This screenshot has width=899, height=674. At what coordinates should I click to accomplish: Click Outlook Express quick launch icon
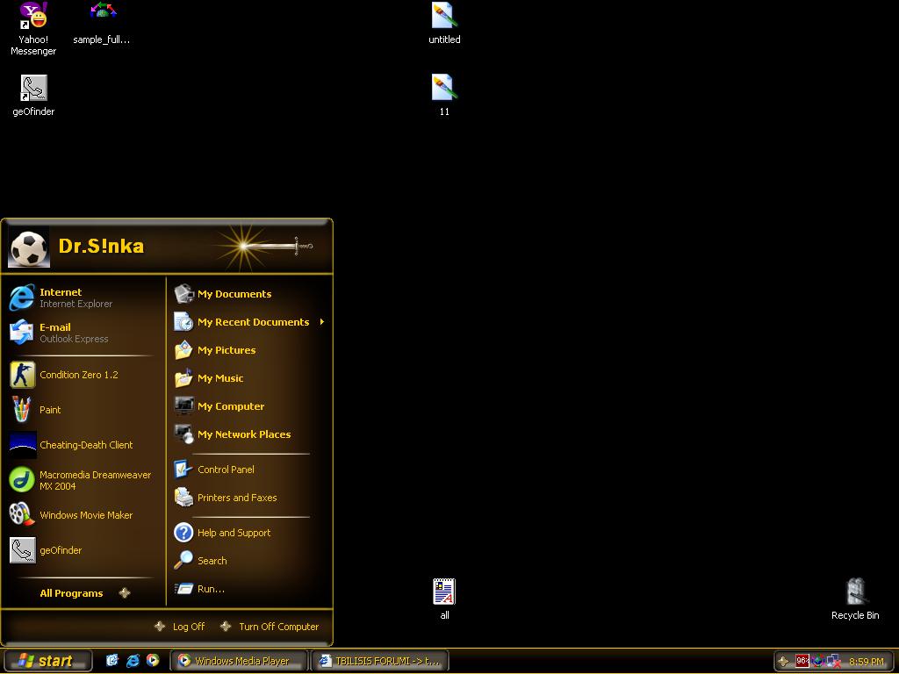pos(112,660)
